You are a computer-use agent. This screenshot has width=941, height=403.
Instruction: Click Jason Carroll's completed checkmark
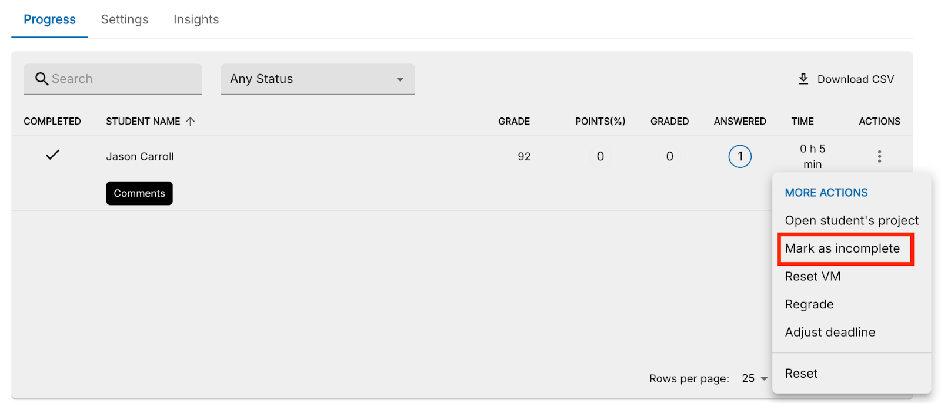click(x=53, y=155)
